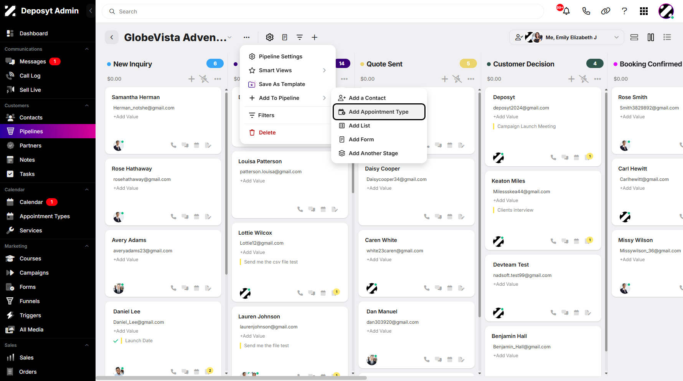Collapse the Communications section
Screen dimensions: 683x381
click(x=87, y=49)
